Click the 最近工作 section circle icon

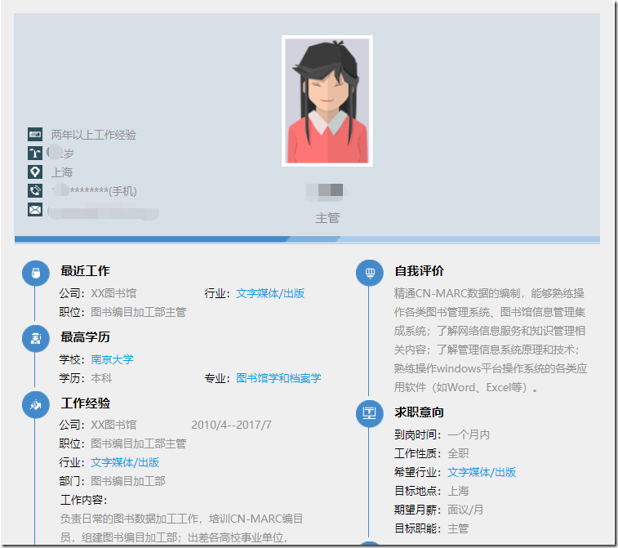tap(36, 273)
